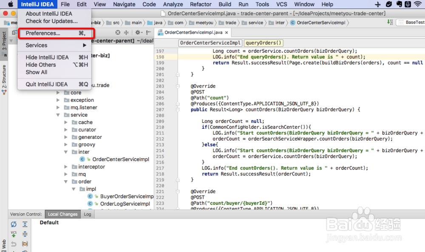
Task: Click the refresh VCS changes icon
Action: [x=14, y=224]
